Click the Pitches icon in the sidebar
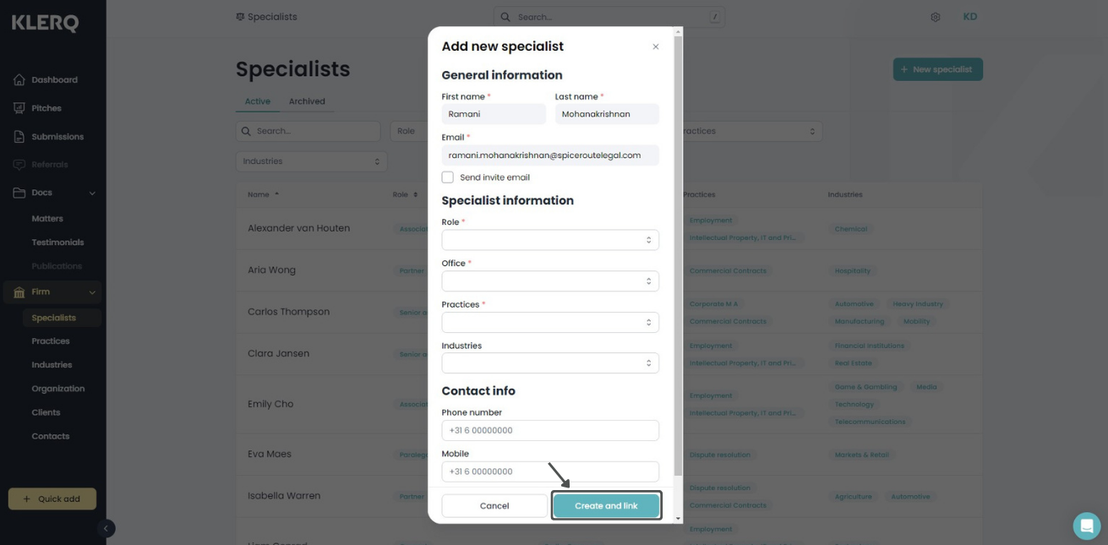 (x=19, y=108)
